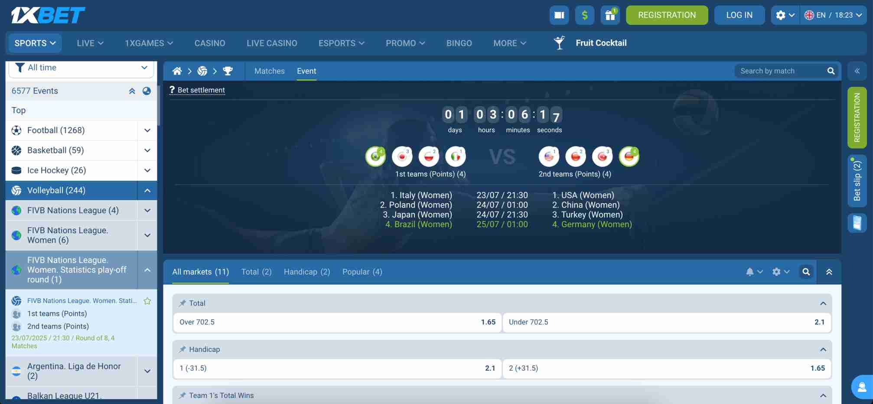Expand FIVB Nations League (4) chevron
The image size is (873, 404).
(x=147, y=210)
